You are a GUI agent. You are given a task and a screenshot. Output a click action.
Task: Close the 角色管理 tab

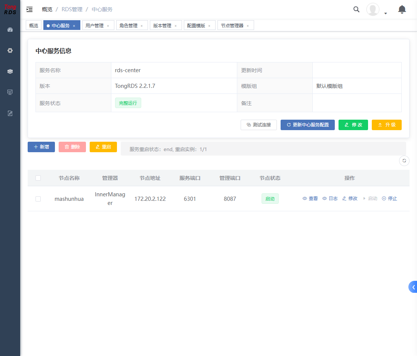click(x=142, y=26)
